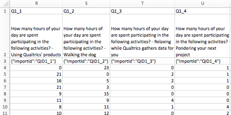Select cell with value 16 in column R

(x=36, y=81)
